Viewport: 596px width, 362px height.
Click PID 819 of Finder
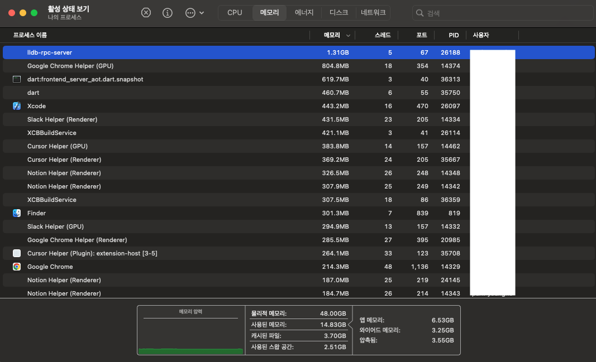click(x=454, y=213)
